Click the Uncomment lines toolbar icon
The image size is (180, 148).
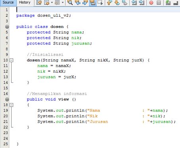[x=176, y=2]
